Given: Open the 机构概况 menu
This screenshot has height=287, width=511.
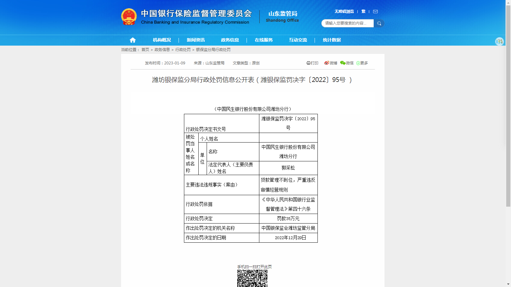Looking at the screenshot, I should point(162,40).
